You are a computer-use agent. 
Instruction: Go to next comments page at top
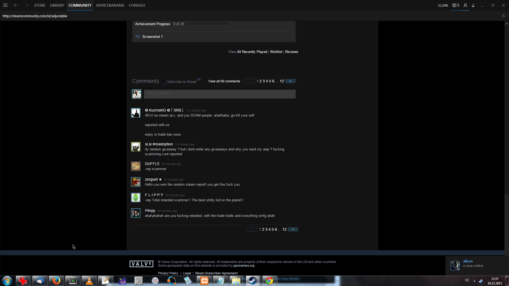290,81
